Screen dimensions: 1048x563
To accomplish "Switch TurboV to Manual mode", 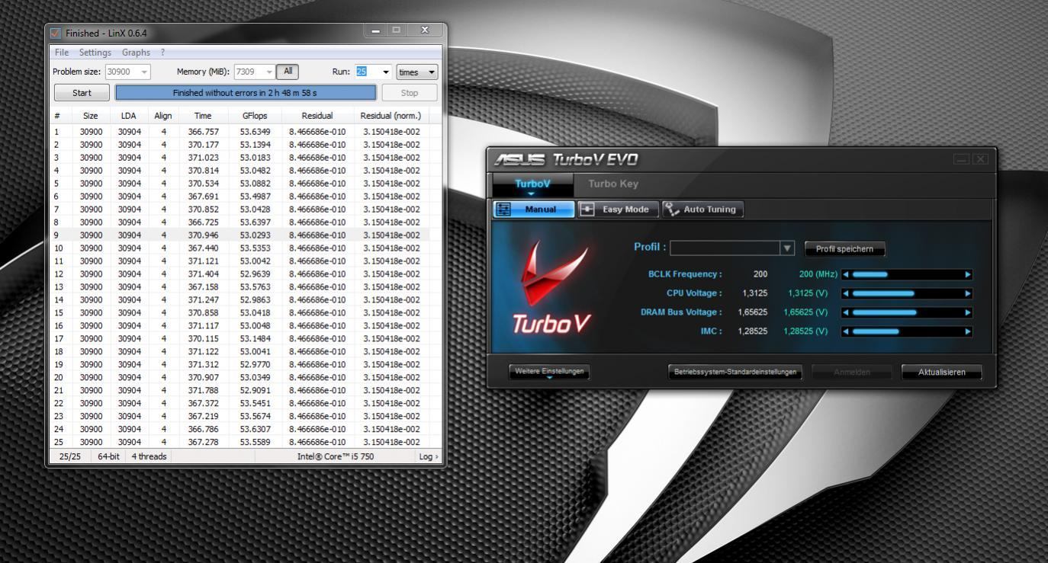I will (x=534, y=210).
